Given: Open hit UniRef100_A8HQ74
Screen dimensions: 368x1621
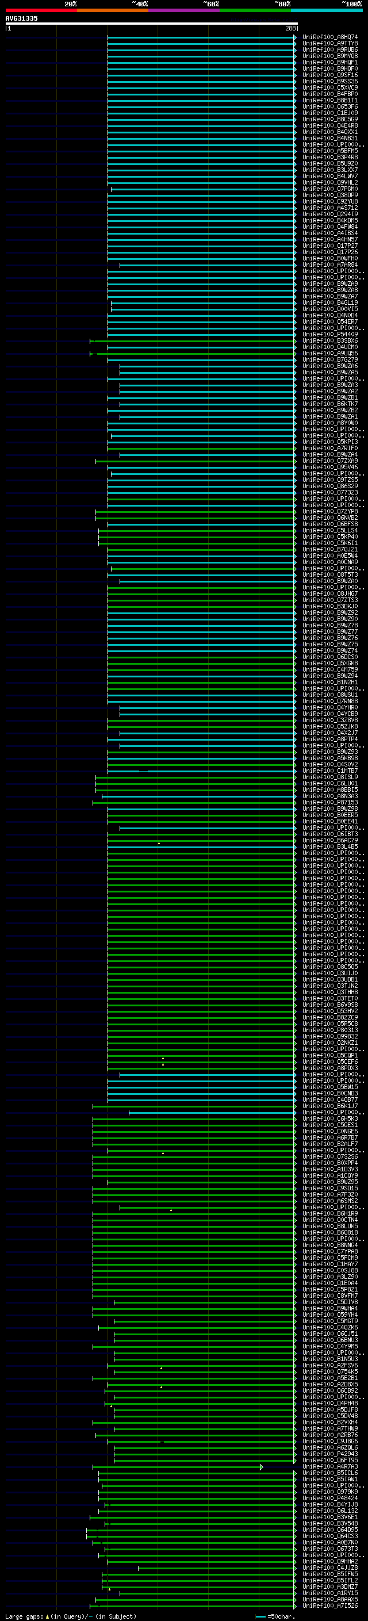Looking at the screenshot, I should point(330,37).
